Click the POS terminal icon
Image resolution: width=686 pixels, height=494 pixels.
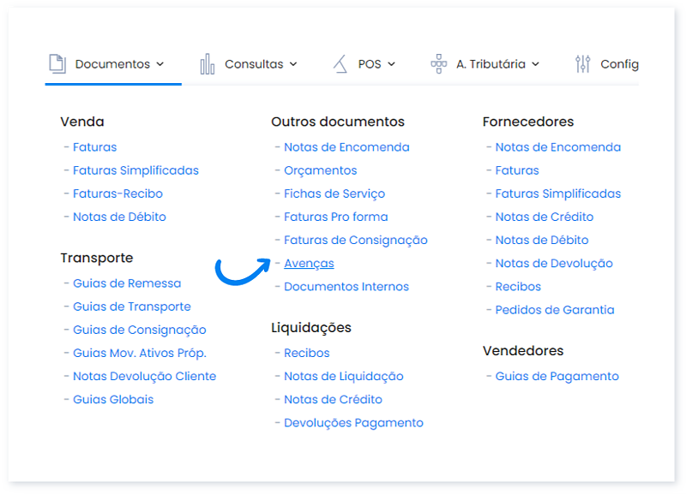click(340, 64)
